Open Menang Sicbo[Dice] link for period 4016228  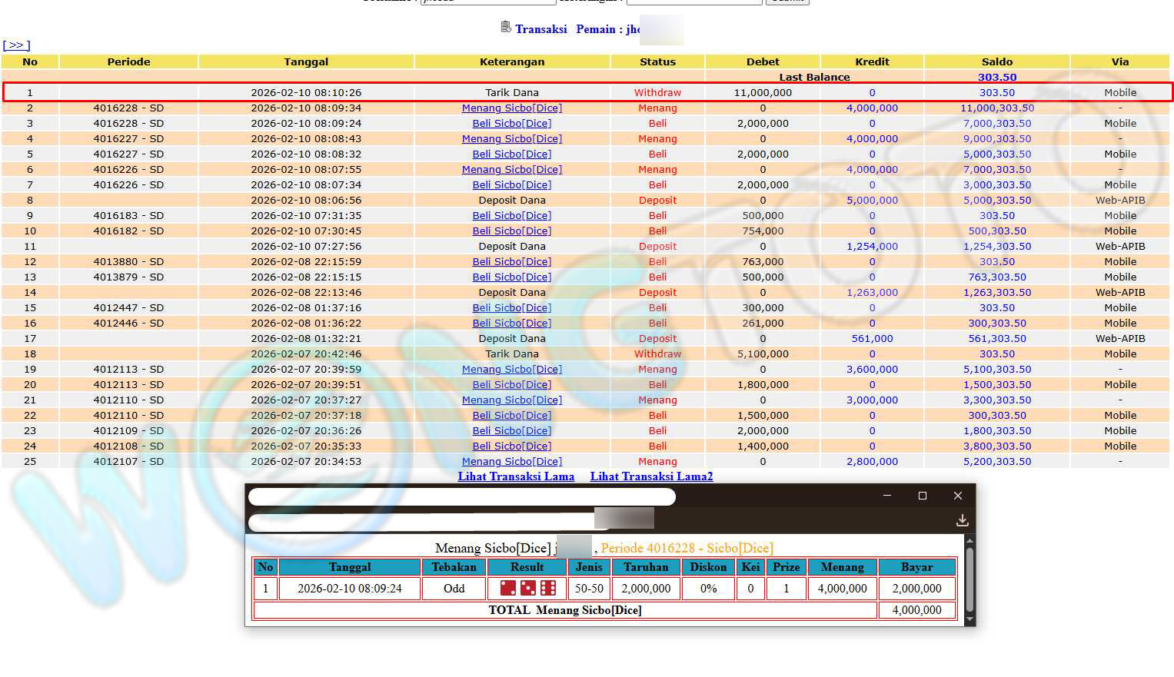[x=511, y=108]
